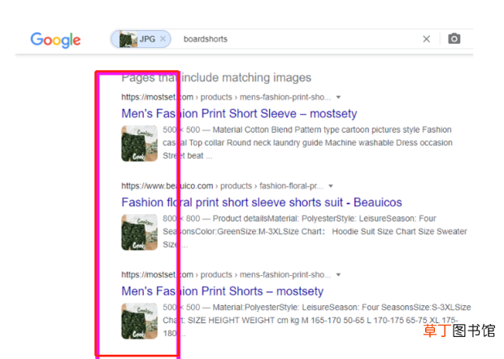Open search by image camera icon
Image resolution: width=504 pixels, height=359 pixels.
point(454,39)
